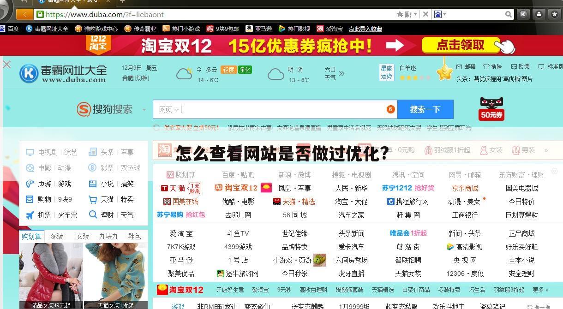Select the 购划算 tab
The width and height of the screenshot is (563, 309).
[32, 236]
